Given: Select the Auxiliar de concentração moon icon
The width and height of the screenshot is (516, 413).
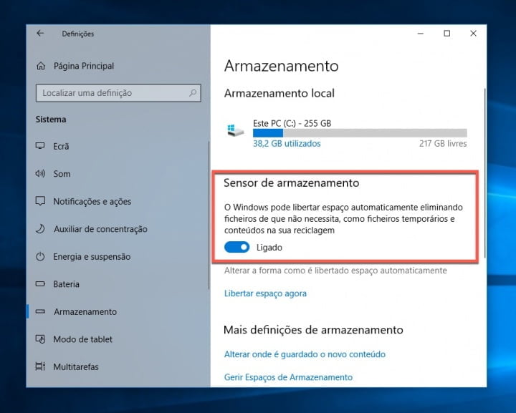Looking at the screenshot, I should [x=40, y=228].
